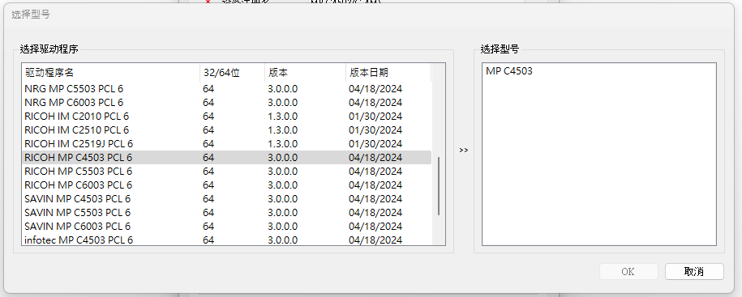Select SAVIN MP C6003 PCL 6 driver

226,226
